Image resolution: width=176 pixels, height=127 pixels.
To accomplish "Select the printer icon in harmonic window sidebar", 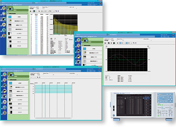I will [4, 25].
